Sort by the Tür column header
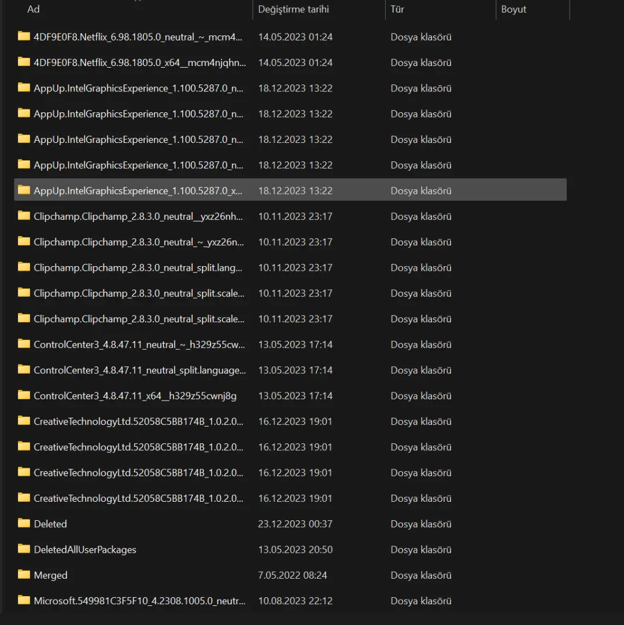 click(397, 9)
